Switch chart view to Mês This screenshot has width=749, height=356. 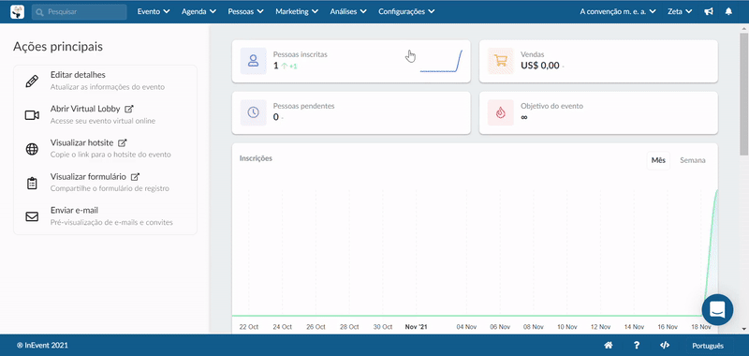coord(658,160)
